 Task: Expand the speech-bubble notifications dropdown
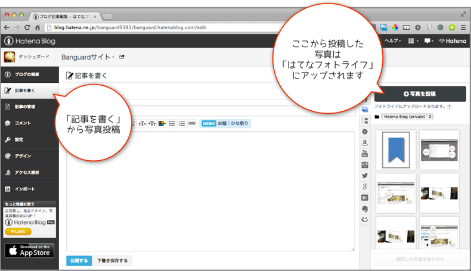[x=429, y=41]
